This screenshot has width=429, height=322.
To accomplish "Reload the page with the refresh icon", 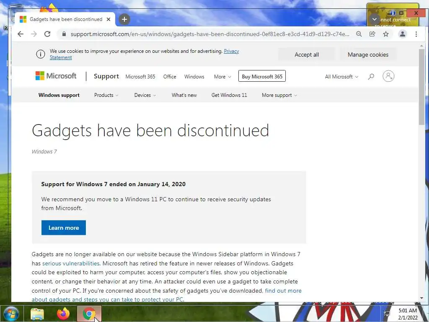I will (x=47, y=34).
